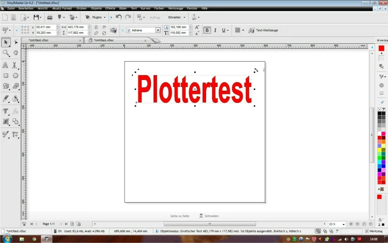Open VinylMaster from the Windows taskbar

(x=46, y=239)
